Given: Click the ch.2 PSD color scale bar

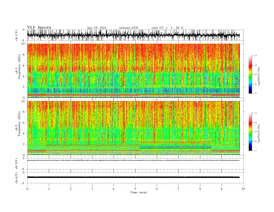Looking at the screenshot, I should pos(250,132).
